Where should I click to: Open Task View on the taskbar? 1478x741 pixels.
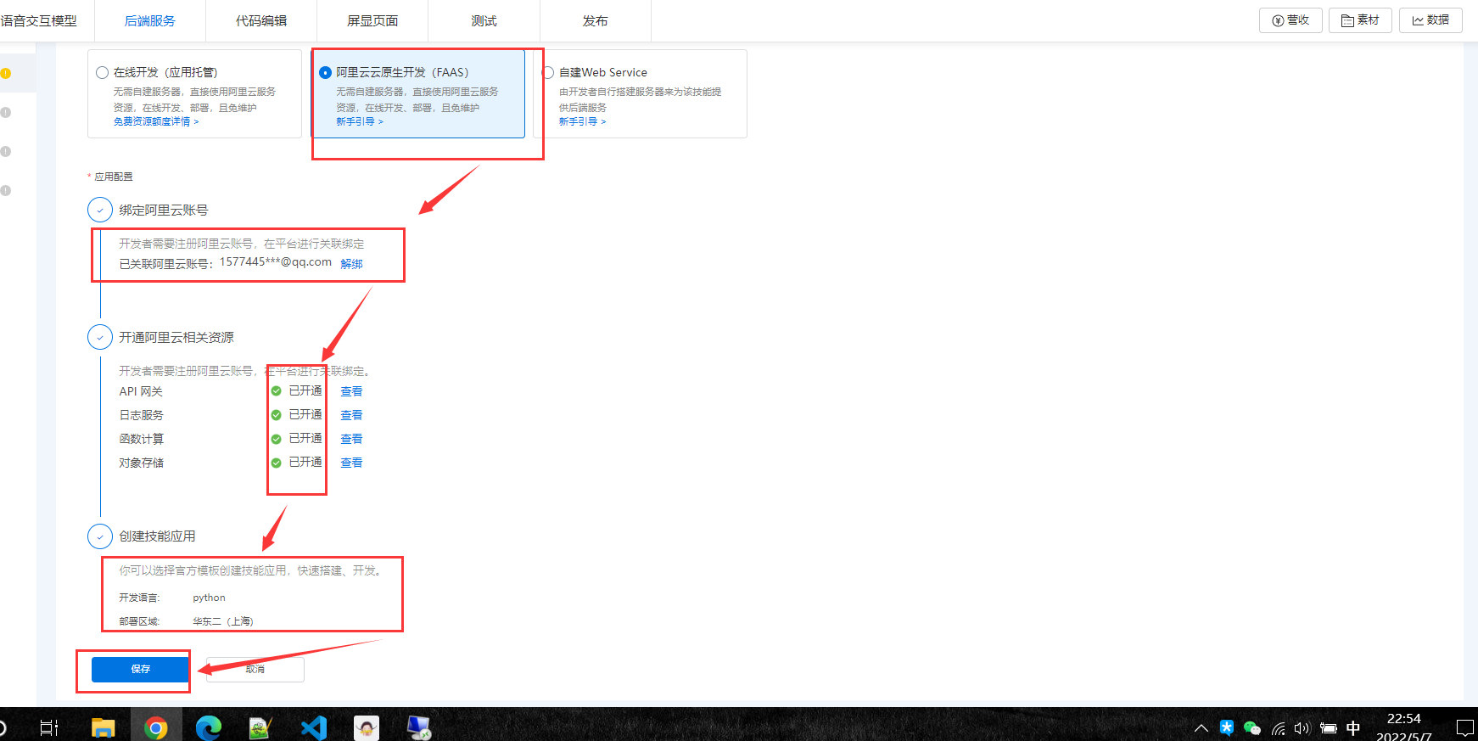49,727
